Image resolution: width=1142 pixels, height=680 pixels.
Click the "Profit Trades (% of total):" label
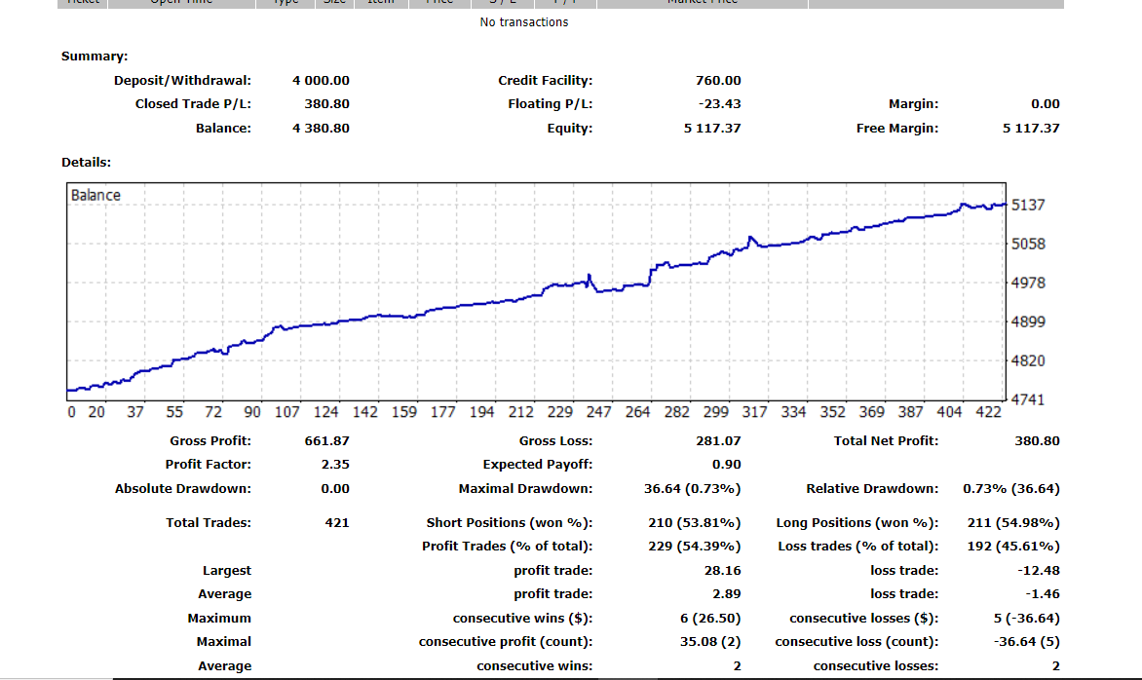pyautogui.click(x=508, y=546)
